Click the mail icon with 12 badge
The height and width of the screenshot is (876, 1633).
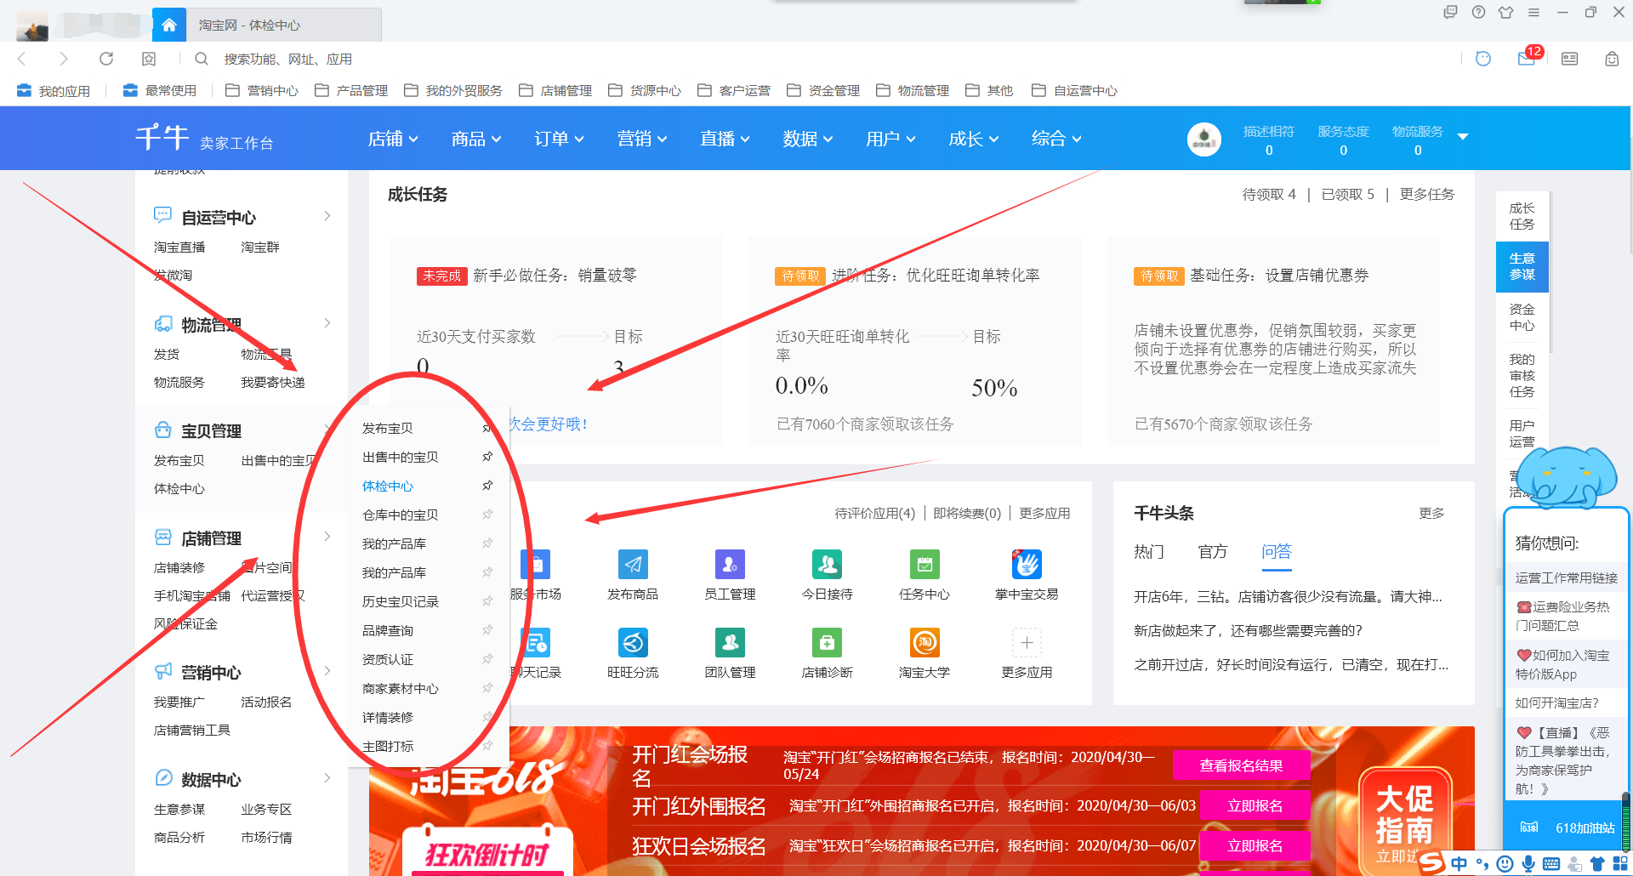click(1527, 59)
